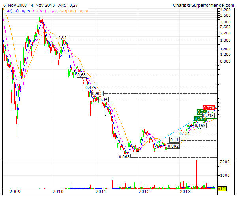Click the GD(100) value 0,20
This screenshot has height=198, width=237.
click(84, 11)
